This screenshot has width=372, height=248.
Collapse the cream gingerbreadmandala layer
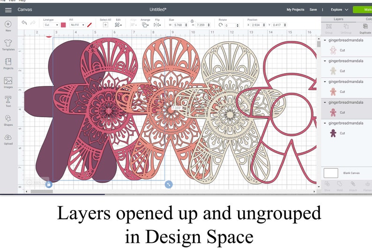click(325, 61)
